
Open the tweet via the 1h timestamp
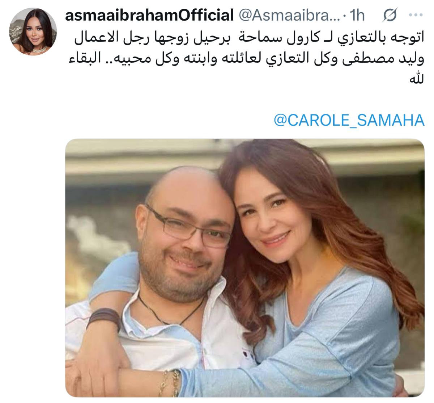pyautogui.click(x=358, y=15)
